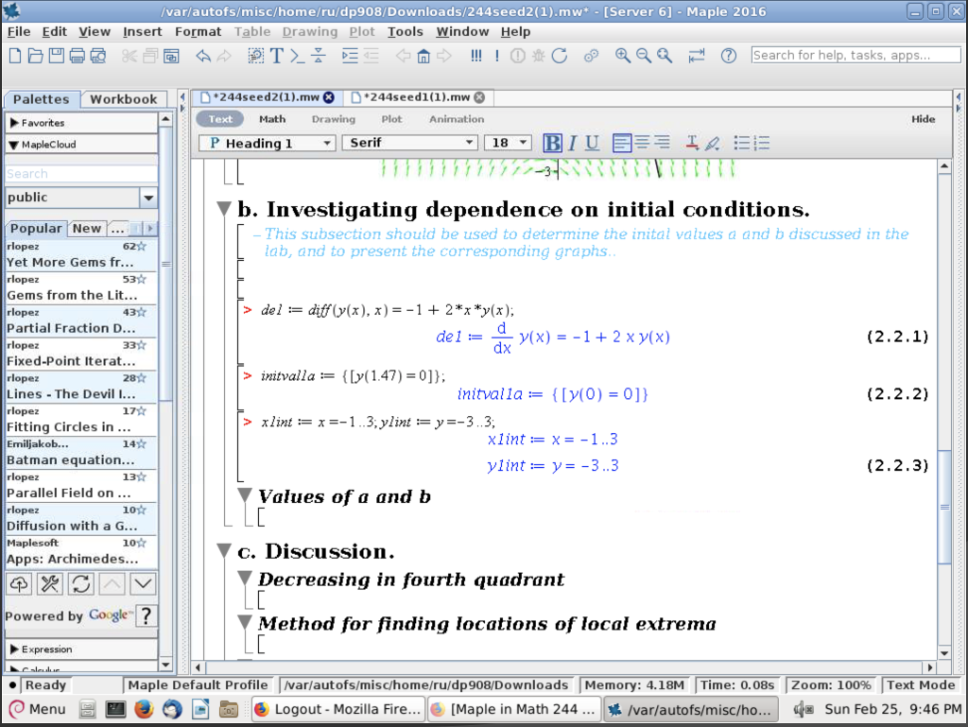
Task: Open the Serif font dropdown
Action: point(409,143)
